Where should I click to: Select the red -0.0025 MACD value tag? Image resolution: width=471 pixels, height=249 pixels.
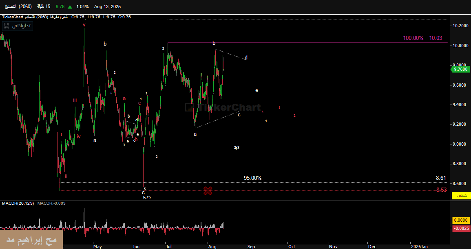tap(461, 228)
